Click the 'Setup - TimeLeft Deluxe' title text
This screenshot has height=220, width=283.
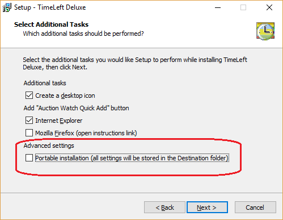[50, 7]
